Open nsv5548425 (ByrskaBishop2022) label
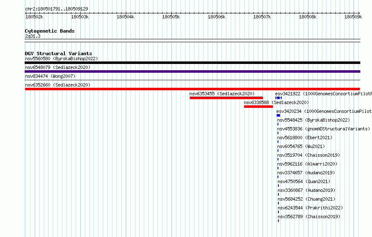Screen dimensions: 372x237 pos(313,120)
